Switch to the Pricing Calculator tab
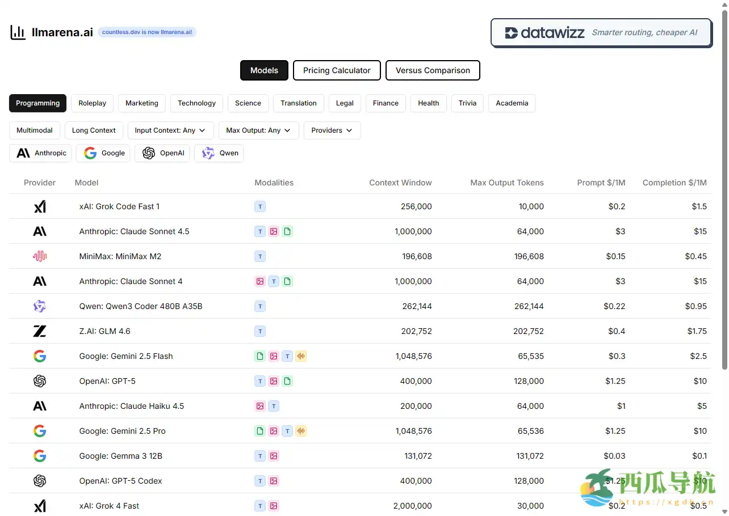 [337, 70]
